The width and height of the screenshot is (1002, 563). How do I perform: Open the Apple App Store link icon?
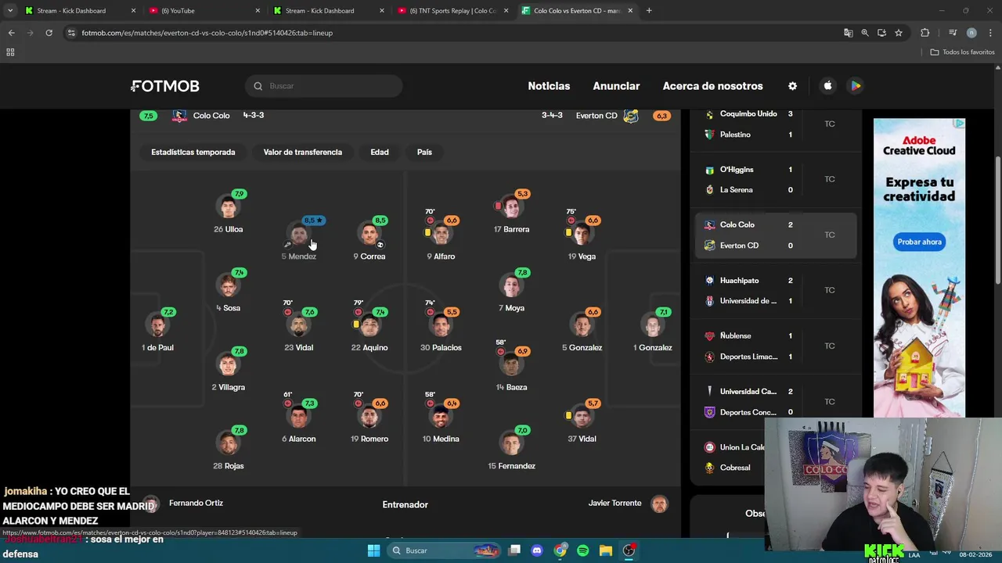827,86
